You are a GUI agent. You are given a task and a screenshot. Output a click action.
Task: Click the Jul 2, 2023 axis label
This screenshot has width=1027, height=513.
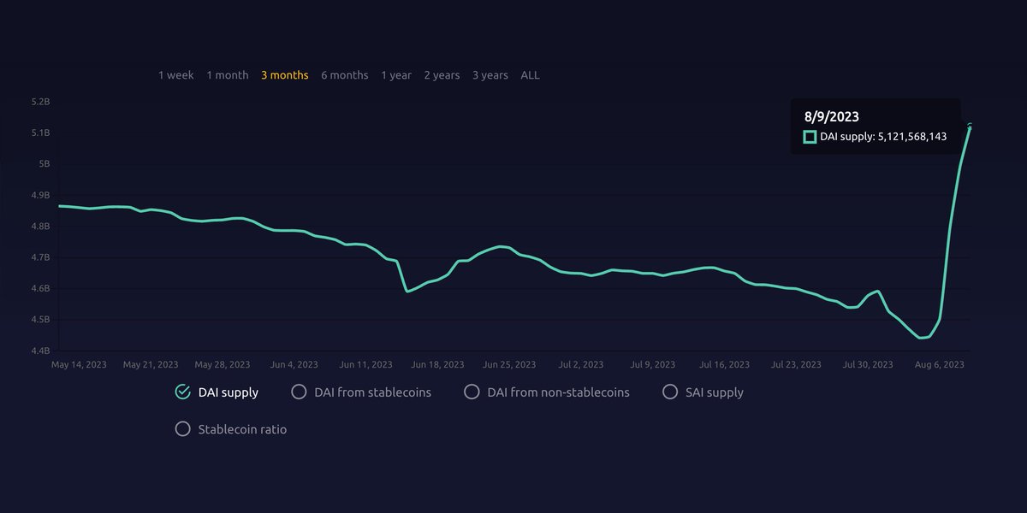click(582, 364)
